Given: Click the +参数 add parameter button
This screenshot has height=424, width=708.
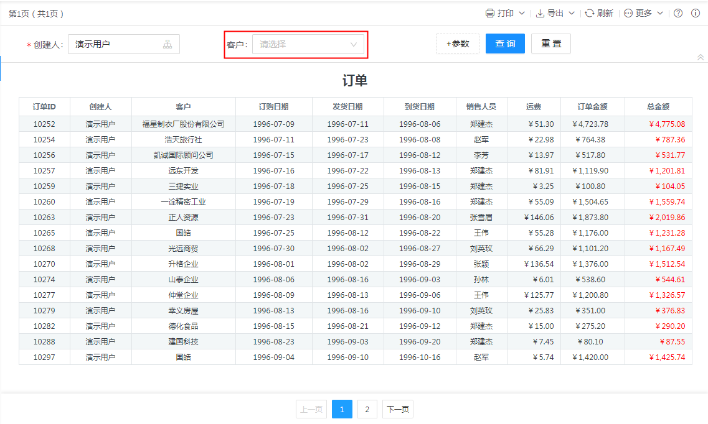Looking at the screenshot, I should (x=458, y=44).
